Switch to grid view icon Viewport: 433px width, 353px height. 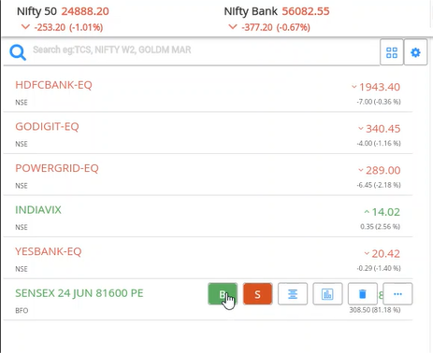[392, 52]
